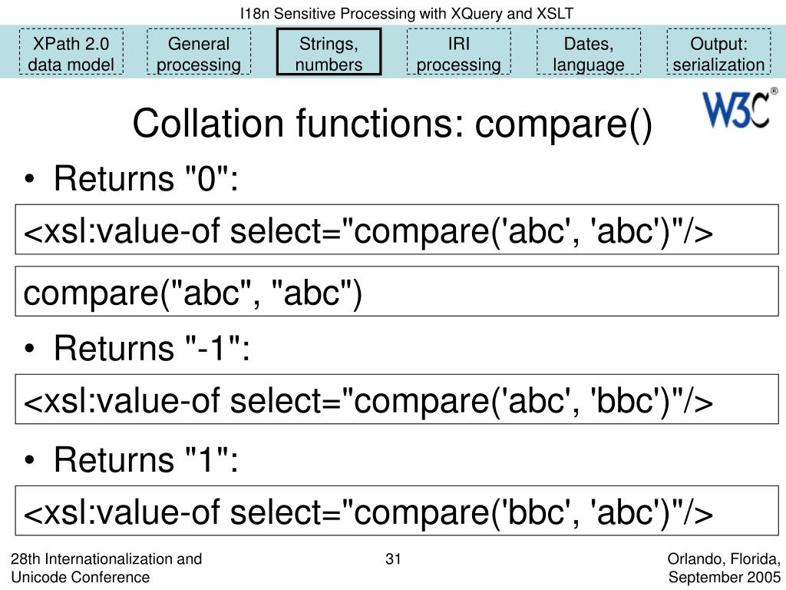786x590 pixels.
Task: Click the Returns "0" bullet text
Action: click(146, 178)
